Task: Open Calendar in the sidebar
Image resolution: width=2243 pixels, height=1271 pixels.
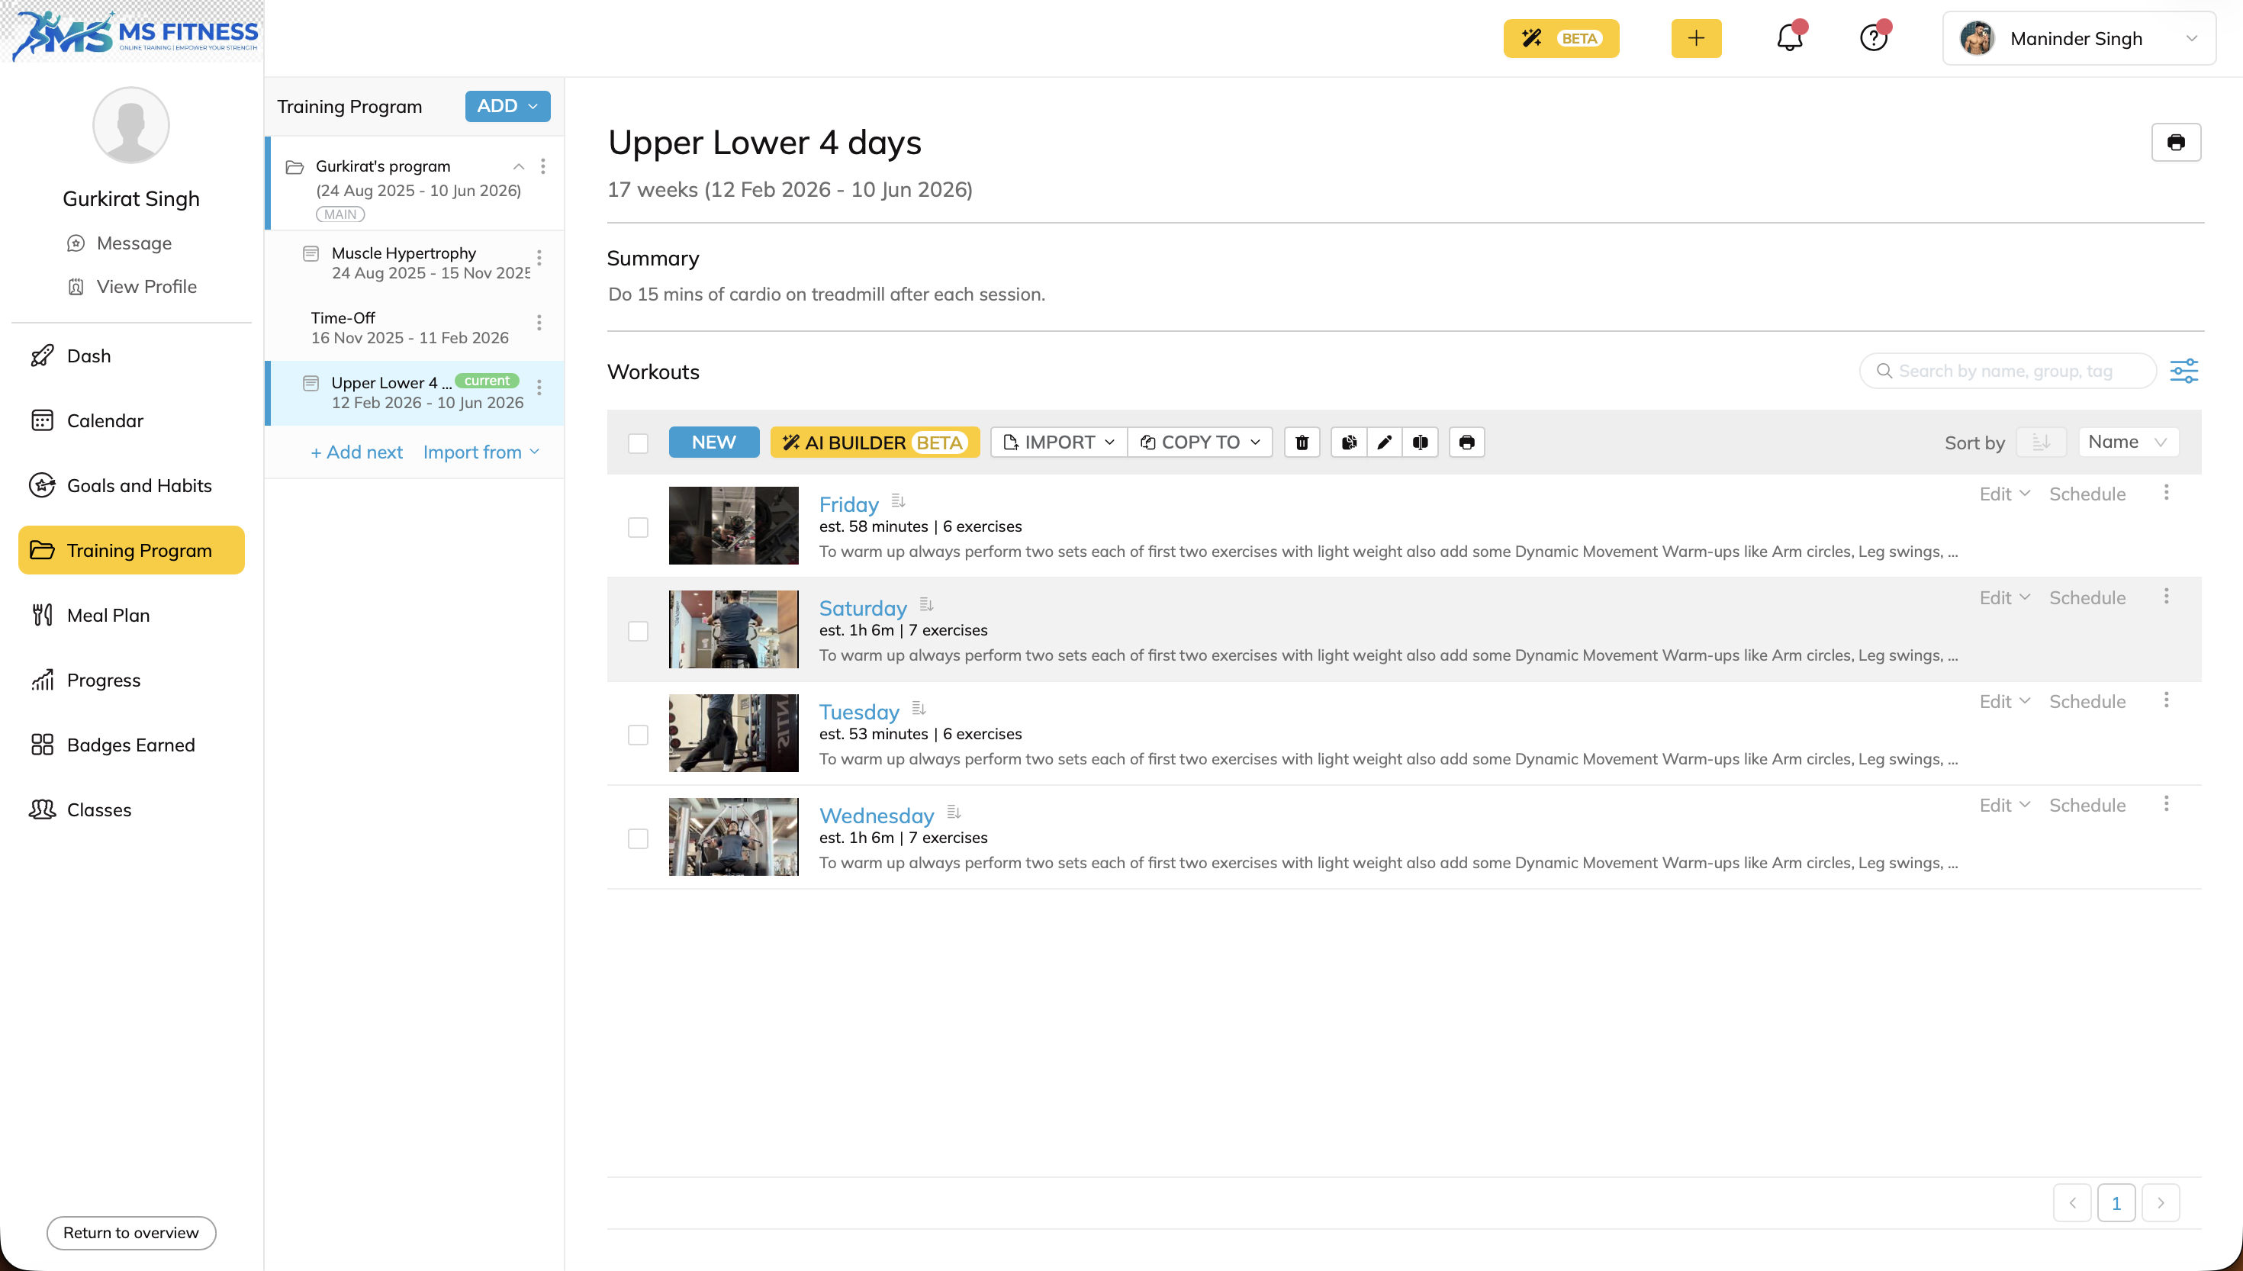Action: coord(105,421)
